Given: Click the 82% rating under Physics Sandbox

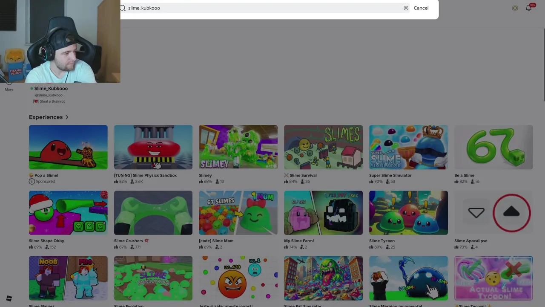Looking at the screenshot, I should tap(123, 181).
